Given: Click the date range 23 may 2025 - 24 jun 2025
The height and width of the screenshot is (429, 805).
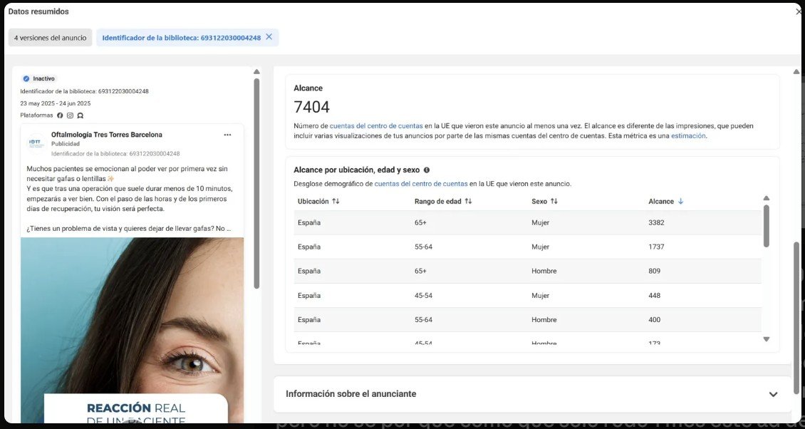Looking at the screenshot, I should (56, 103).
